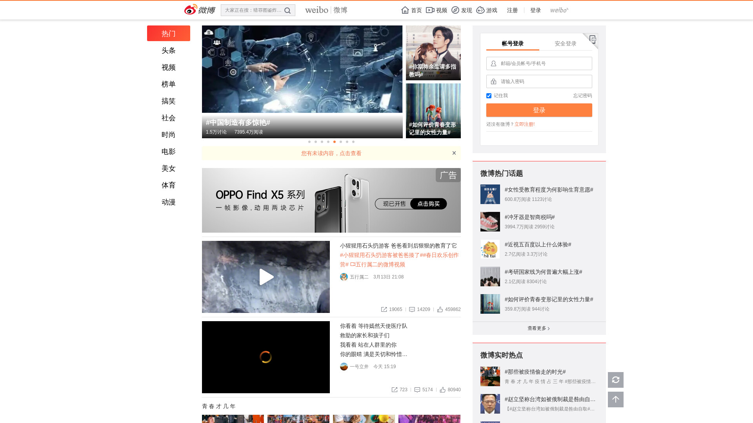Open topic #近视五百度以上什么体验#
Screen dimensions: 753x423
(538, 244)
